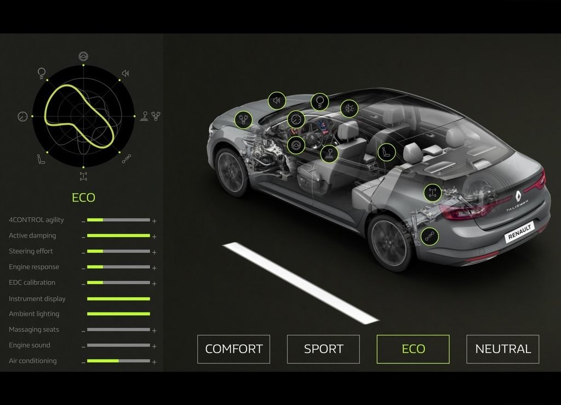Select the engine pistons hotspot on the car hood
This screenshot has height=405, width=561.
coord(244,119)
